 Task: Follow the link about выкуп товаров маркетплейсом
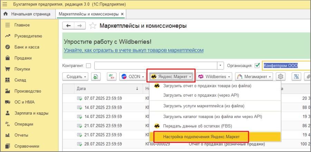(134, 50)
